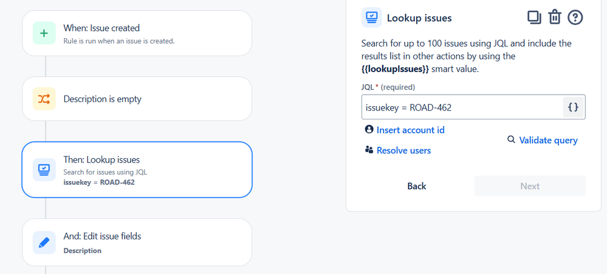Screen dimensions: 607x274
Task: Delete the component with trash icon
Action: 554,17
